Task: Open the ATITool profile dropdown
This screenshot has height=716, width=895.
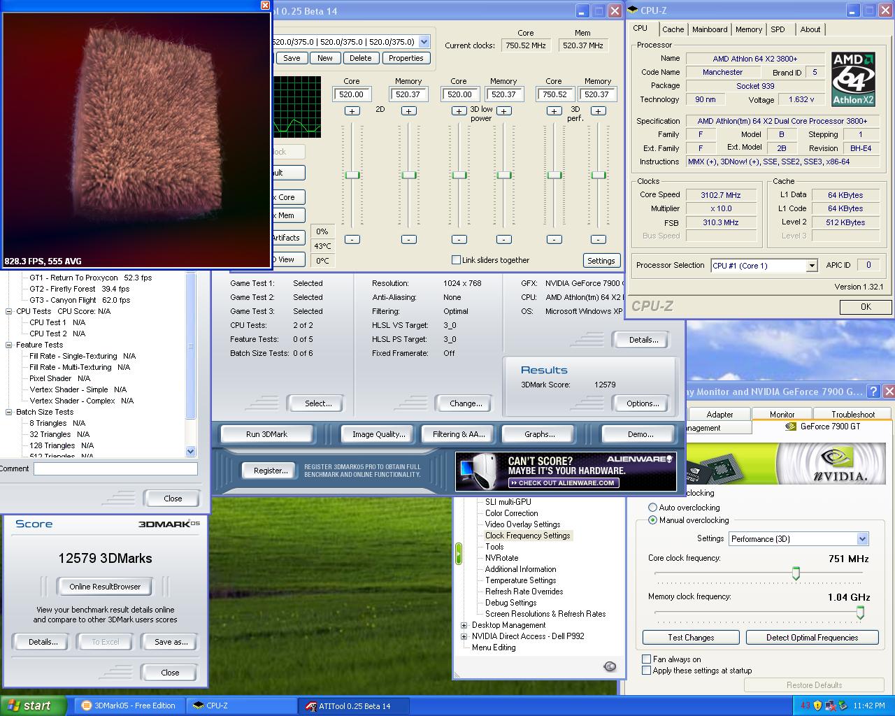Action: [424, 42]
